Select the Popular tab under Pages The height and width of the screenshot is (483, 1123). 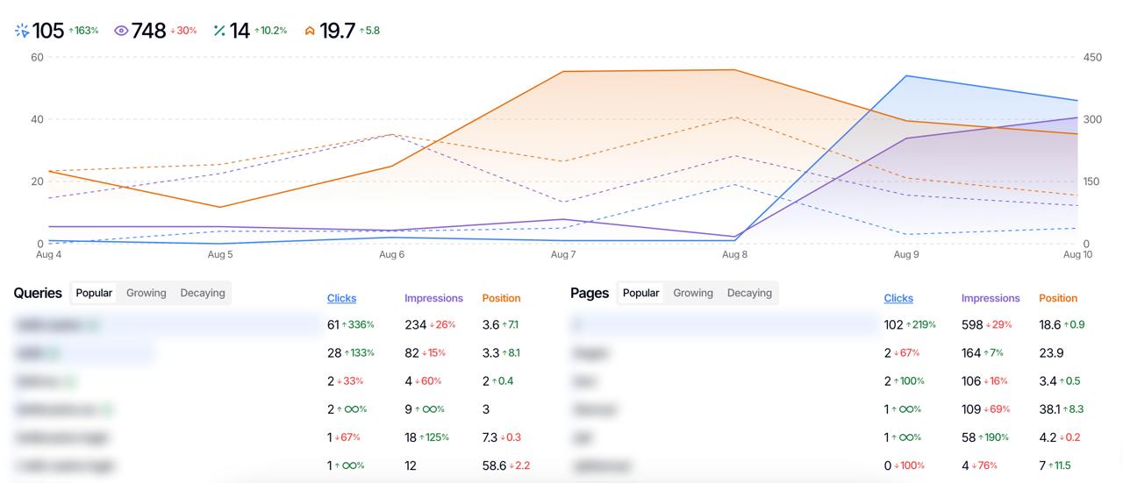pyautogui.click(x=640, y=293)
